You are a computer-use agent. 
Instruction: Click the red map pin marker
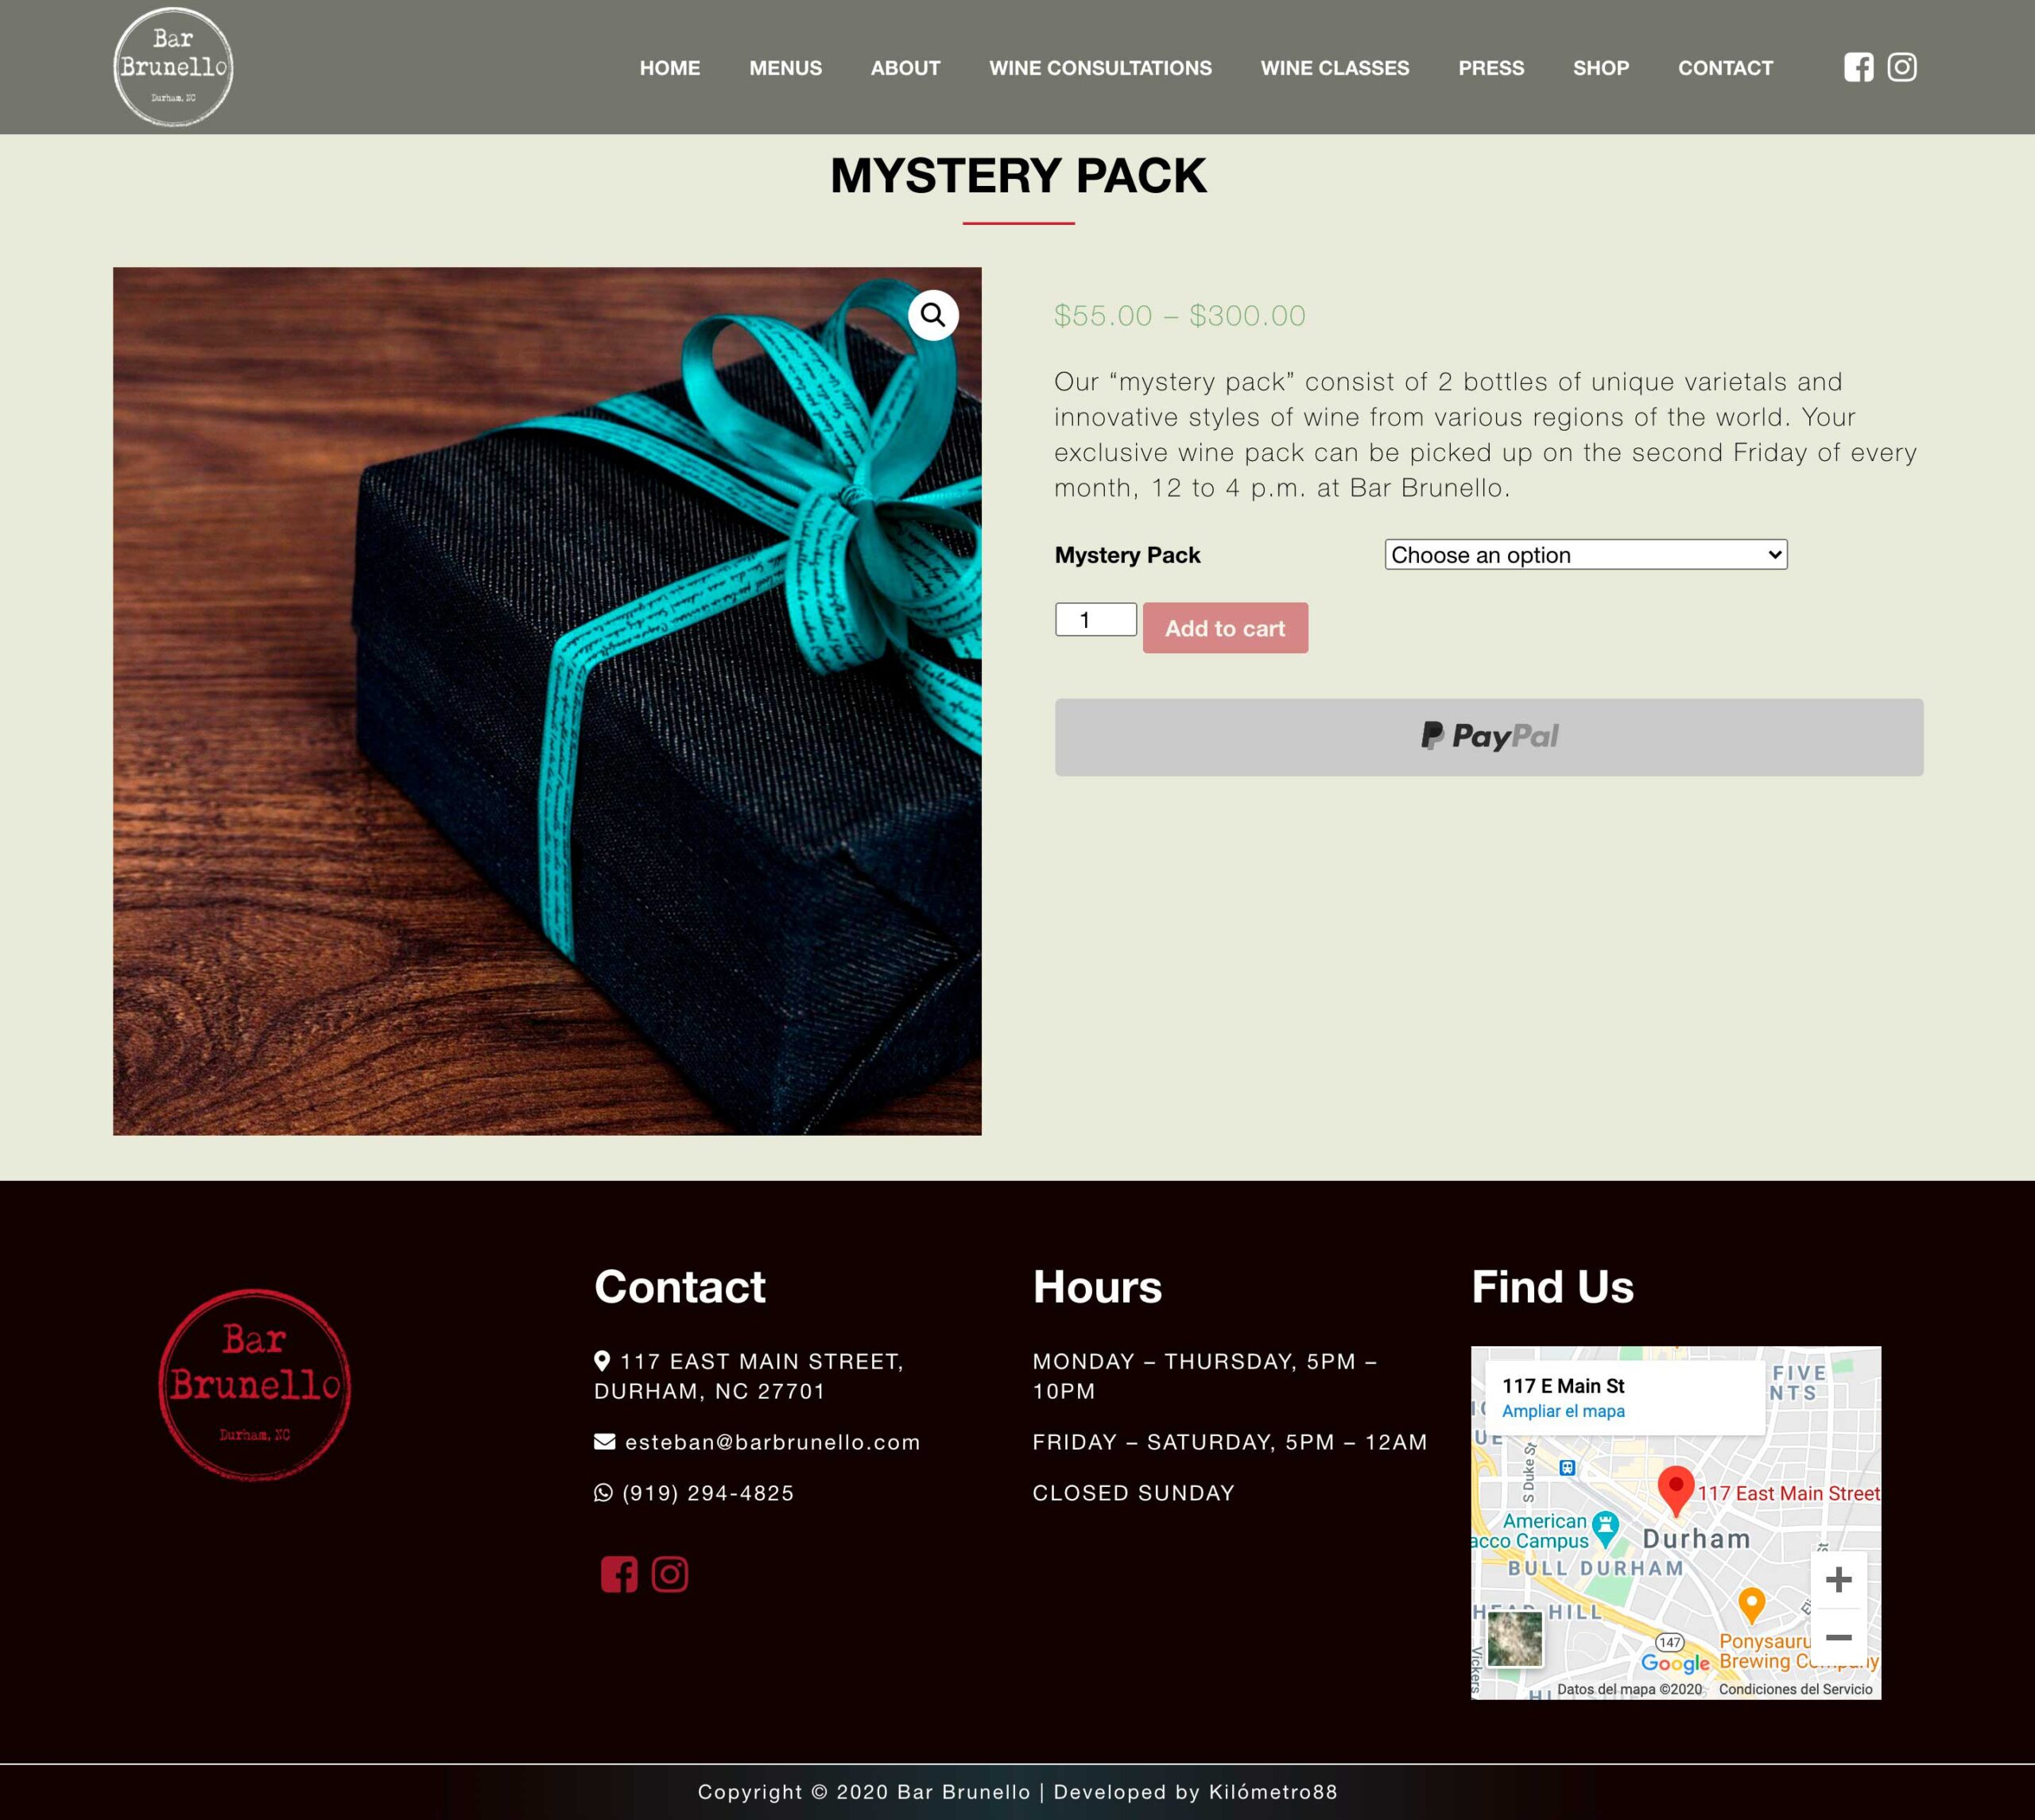1676,1491
